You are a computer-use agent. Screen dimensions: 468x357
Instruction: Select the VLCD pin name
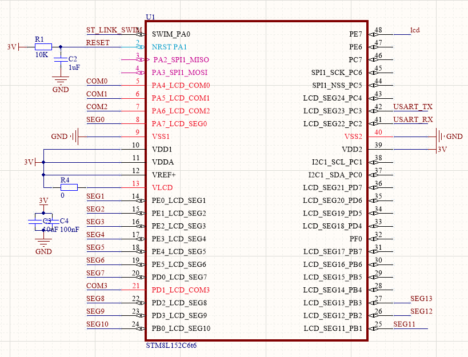pyautogui.click(x=162, y=188)
